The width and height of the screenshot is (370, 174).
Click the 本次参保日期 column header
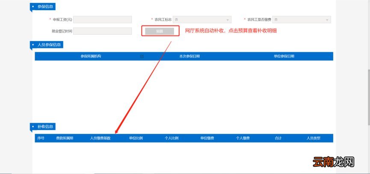pos(189,56)
